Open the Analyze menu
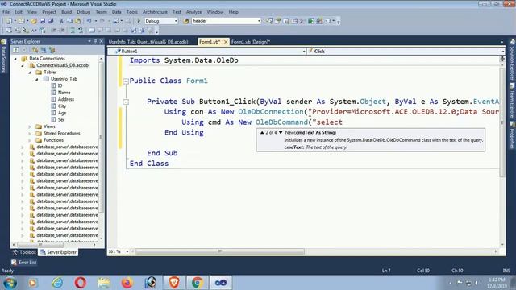 coord(193,12)
